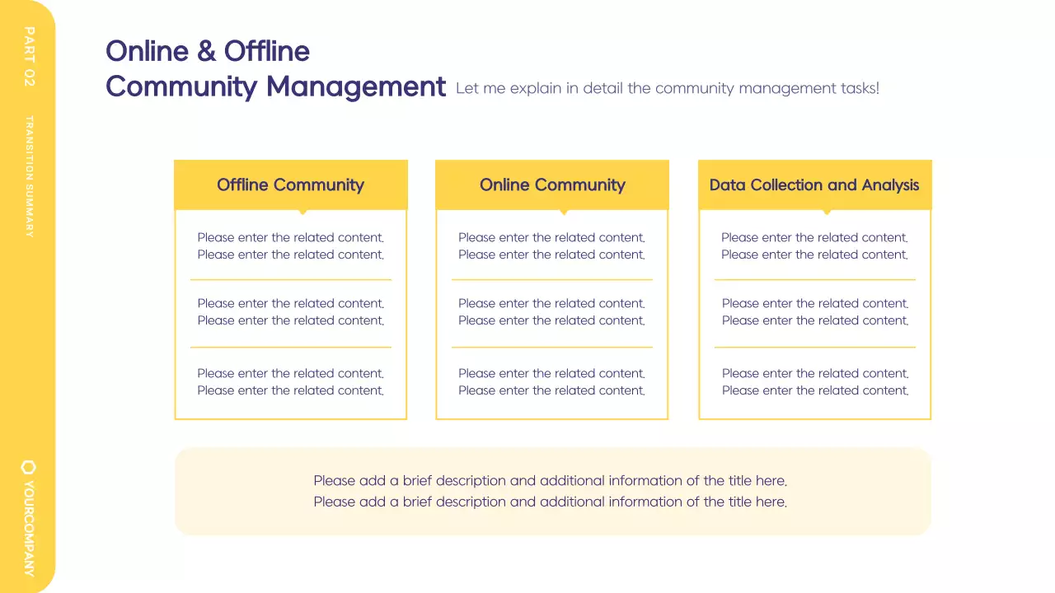Select the Online Community header
This screenshot has height=593, width=1055.
552,184
